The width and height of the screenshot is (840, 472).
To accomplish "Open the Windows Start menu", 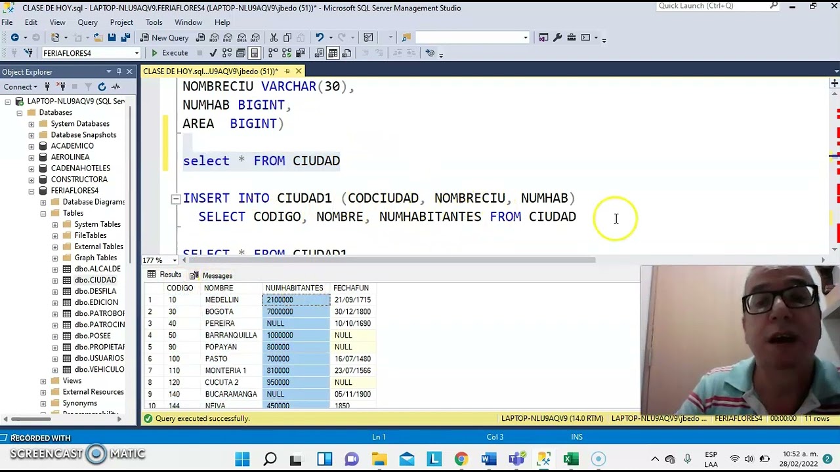I will pos(242,459).
